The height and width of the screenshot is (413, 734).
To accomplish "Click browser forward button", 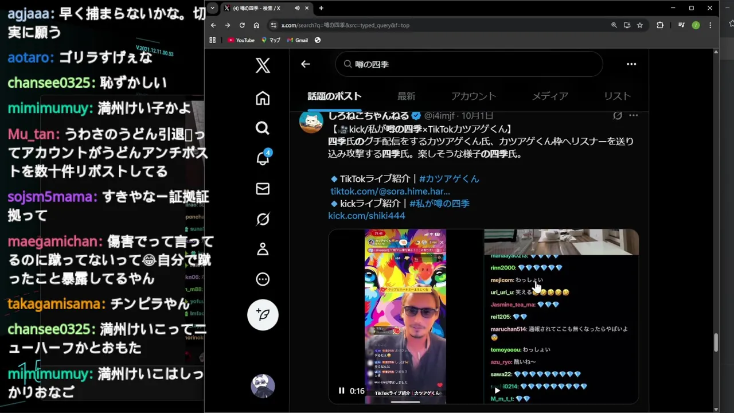I will pyautogui.click(x=228, y=25).
